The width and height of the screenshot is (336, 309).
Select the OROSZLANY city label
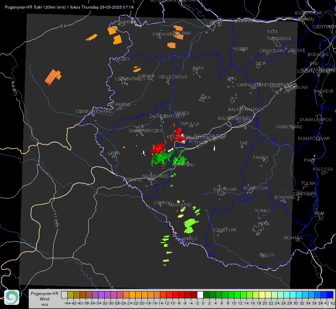coord(273,50)
